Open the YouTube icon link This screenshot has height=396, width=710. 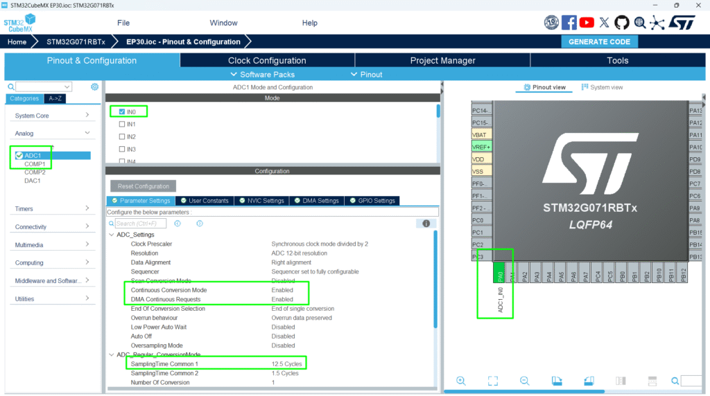click(587, 23)
